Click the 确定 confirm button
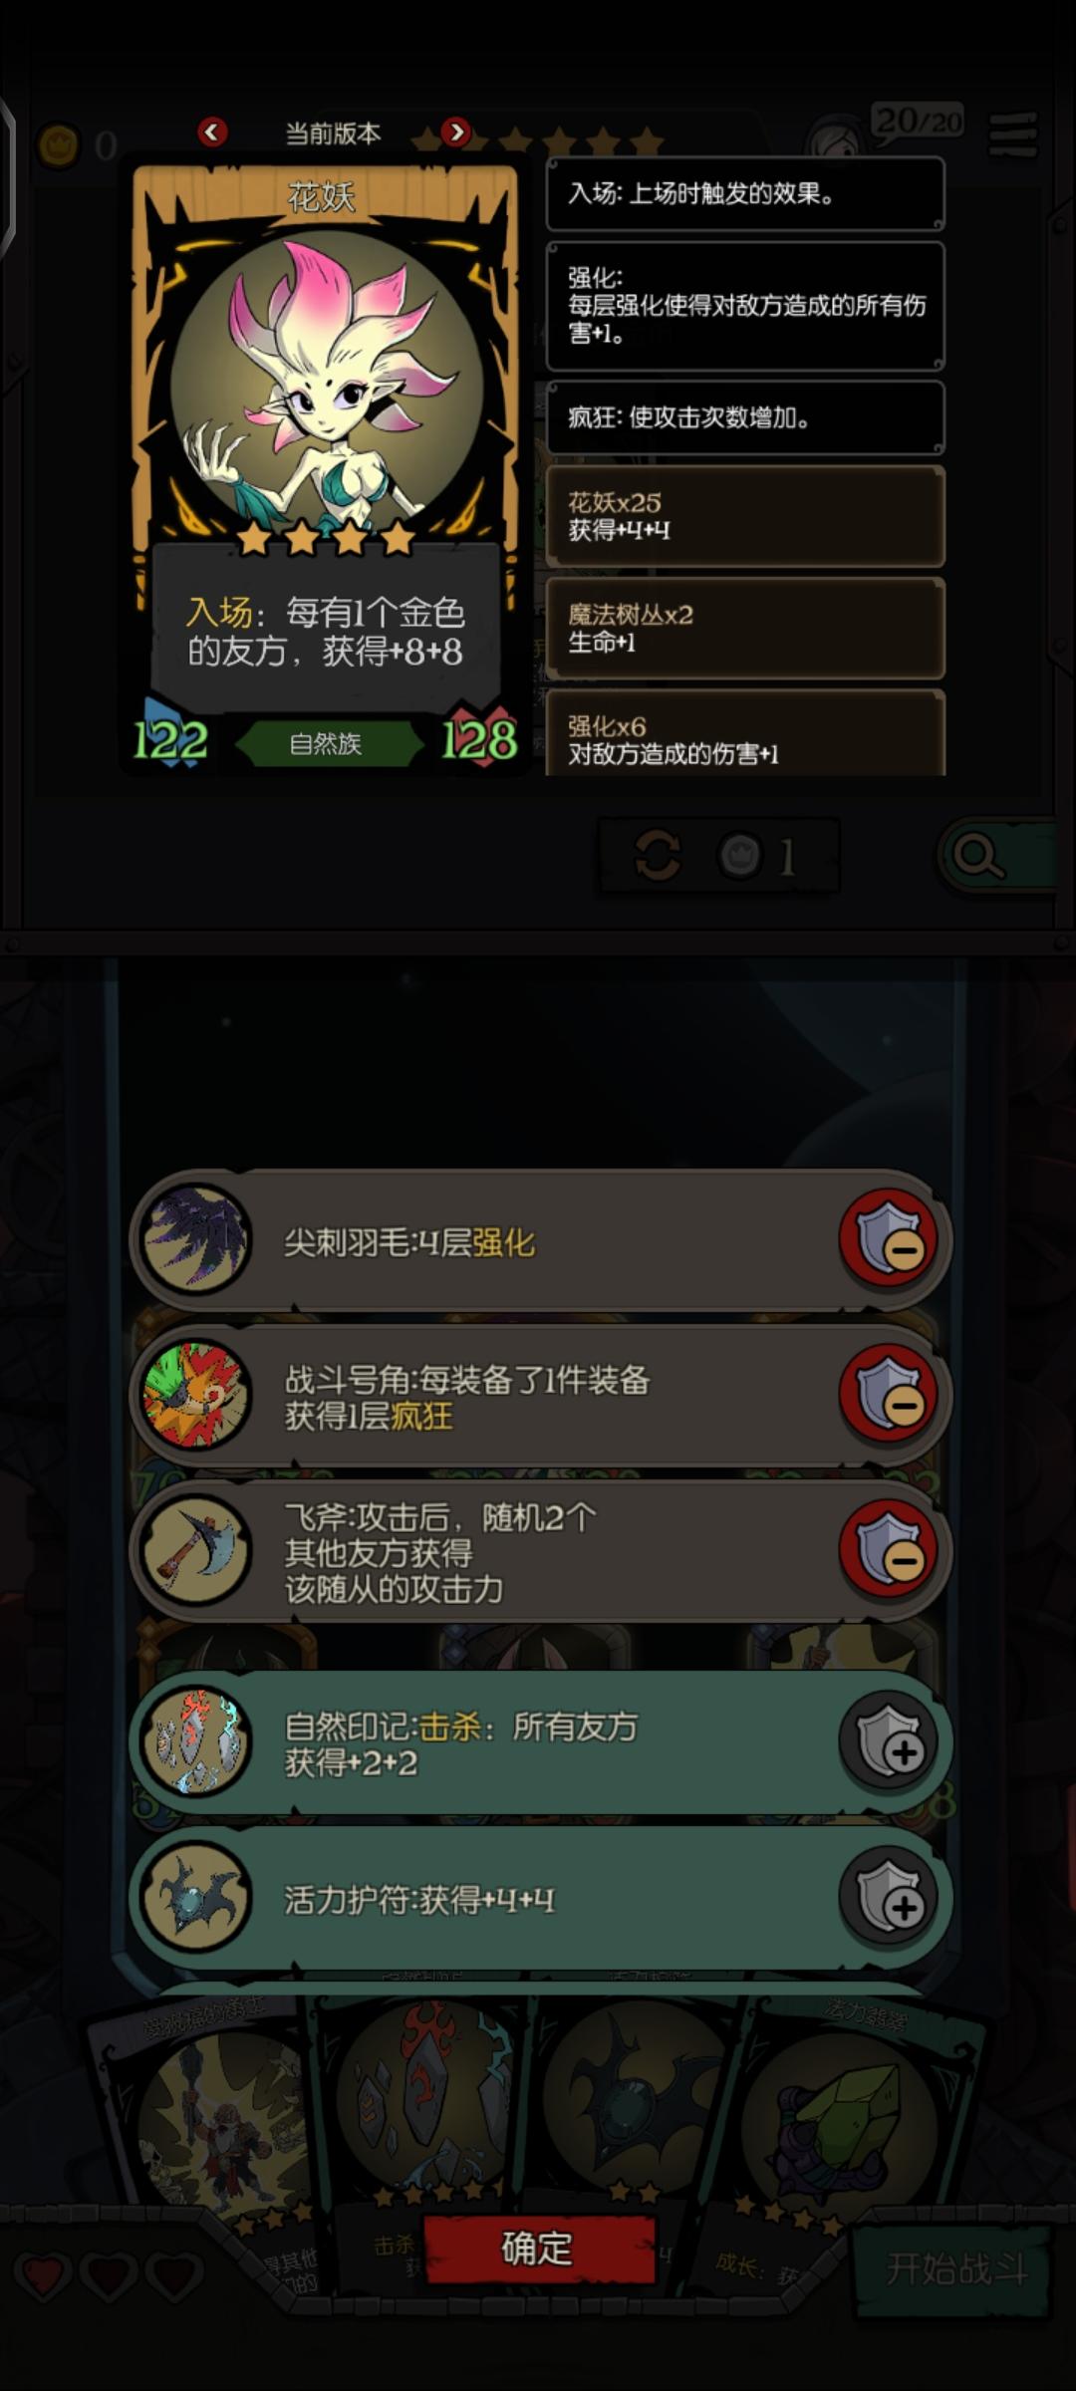 coord(539,2249)
